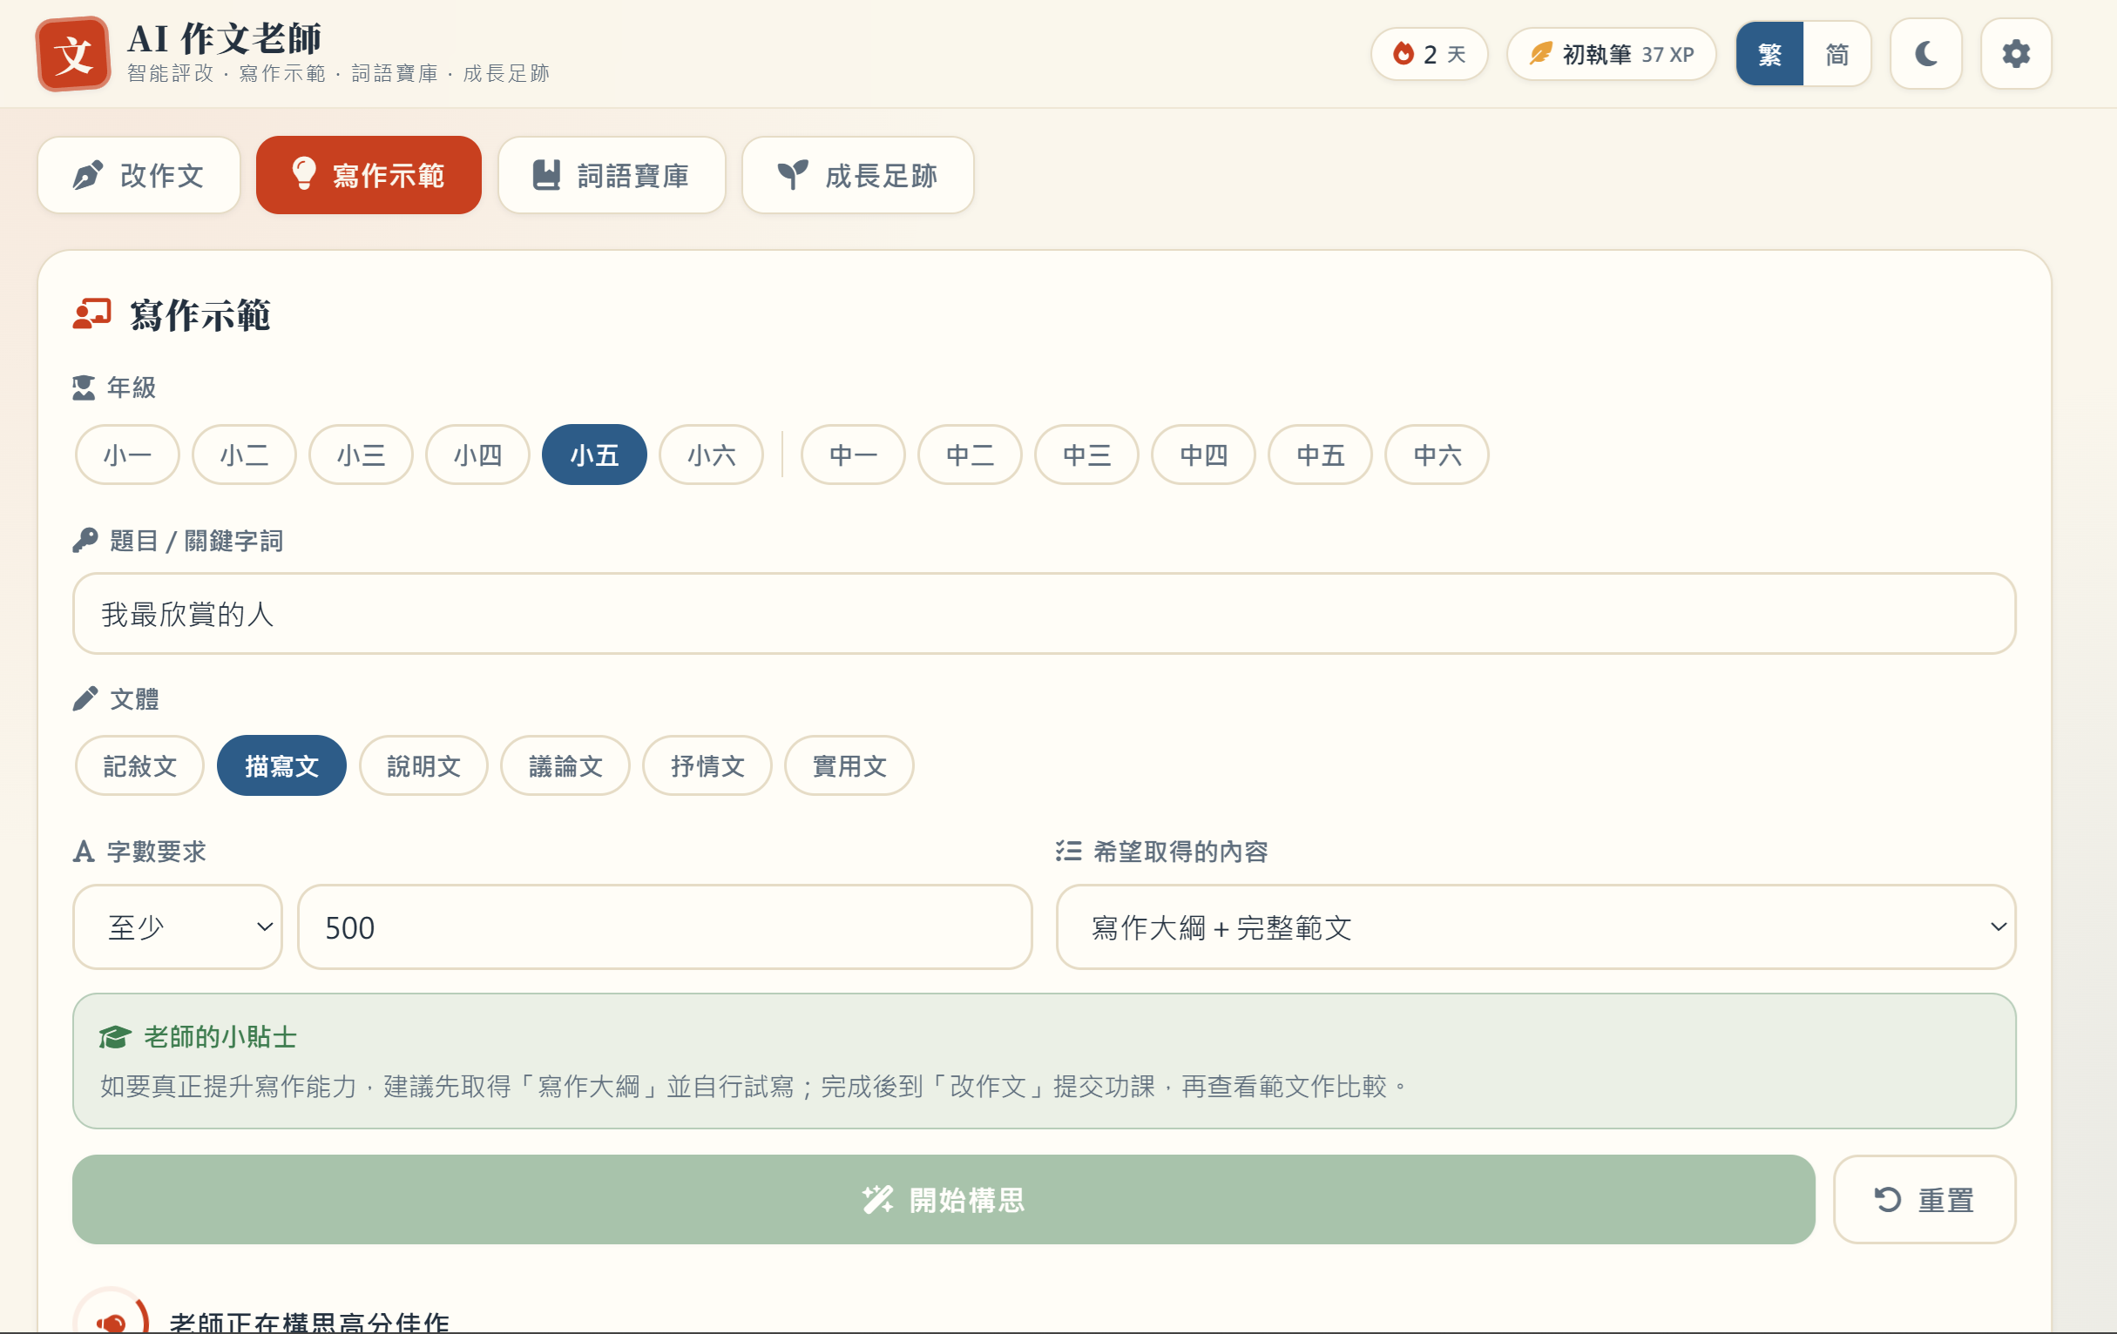Click the book icon on 詞語寶庫 tab
The height and width of the screenshot is (1334, 2117).
pyautogui.click(x=546, y=175)
